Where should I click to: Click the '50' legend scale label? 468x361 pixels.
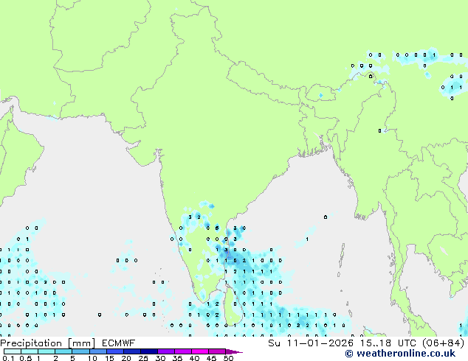pyautogui.click(x=228, y=358)
